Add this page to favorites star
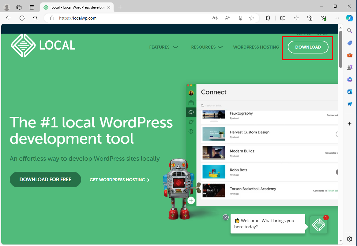 (x=252, y=18)
